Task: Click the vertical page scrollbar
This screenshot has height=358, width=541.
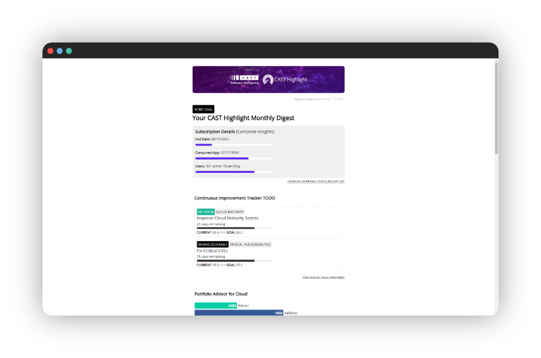Action: [496, 108]
